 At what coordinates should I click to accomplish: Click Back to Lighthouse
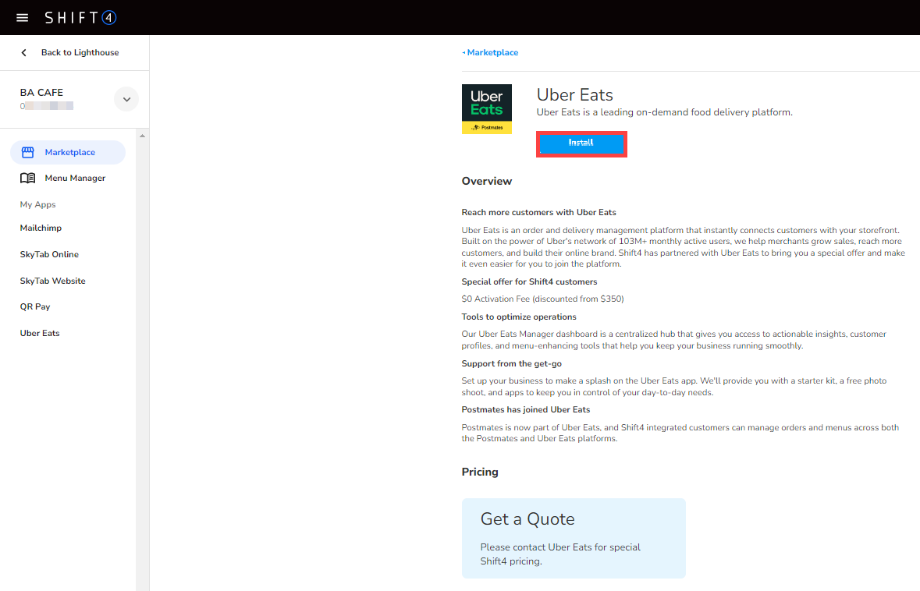81,52
